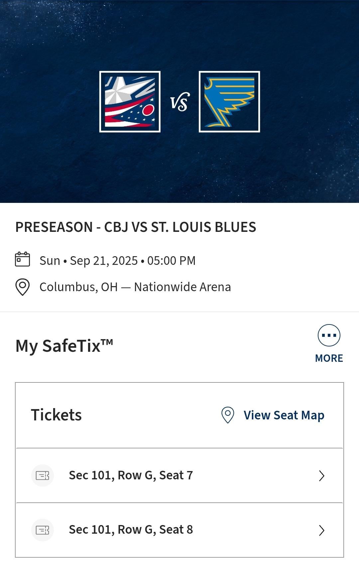Image resolution: width=359 pixels, height=561 pixels.
Task: Tap the St. Louis Blues logo
Action: (229, 102)
